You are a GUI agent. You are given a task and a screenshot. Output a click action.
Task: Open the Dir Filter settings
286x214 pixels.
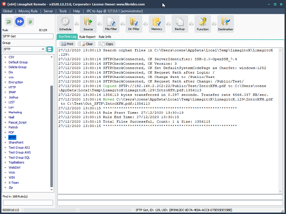(134, 24)
